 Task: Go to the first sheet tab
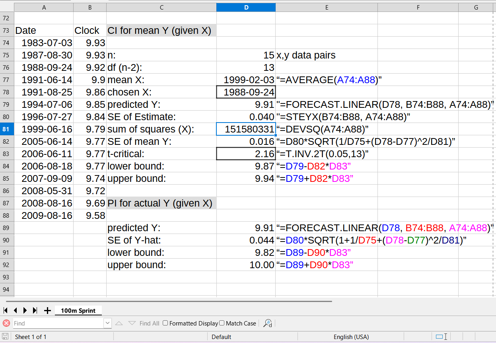coord(6,310)
